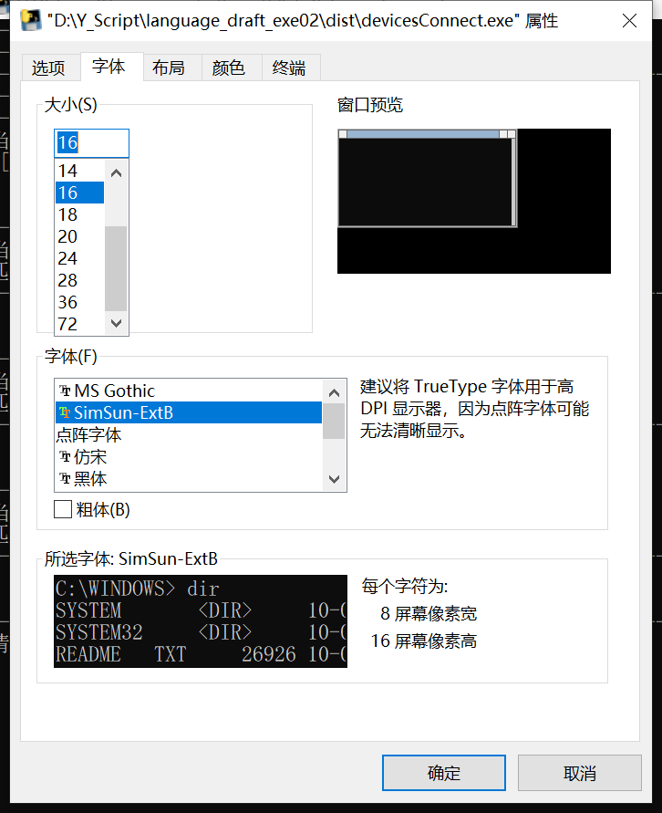
Task: Click the font list scroll-down arrow
Action: tap(334, 478)
